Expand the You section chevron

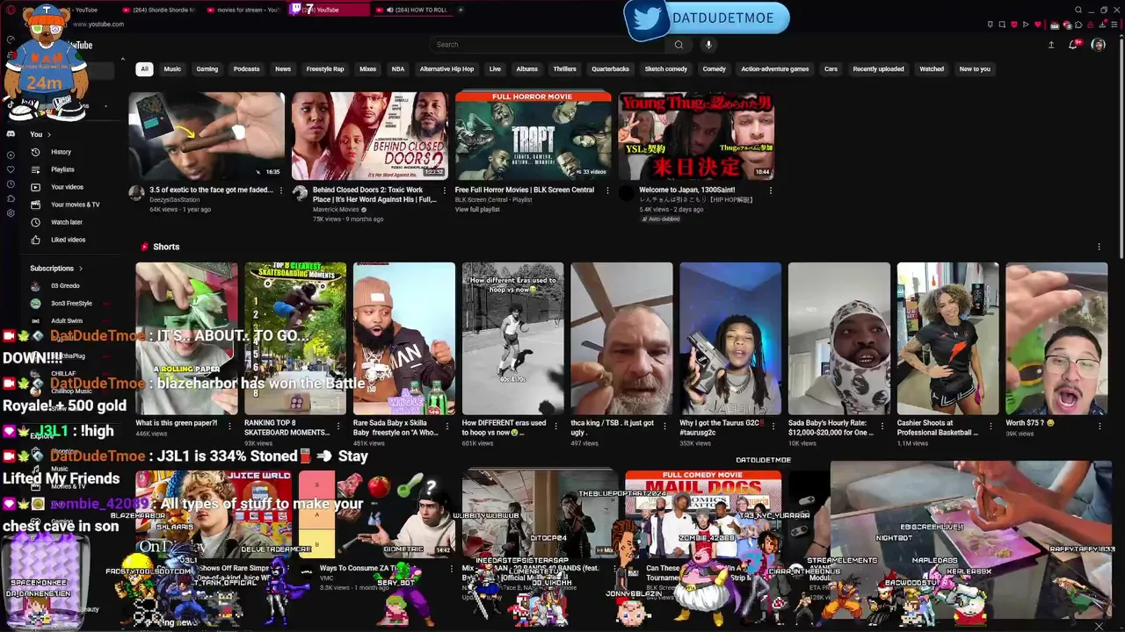(x=49, y=134)
